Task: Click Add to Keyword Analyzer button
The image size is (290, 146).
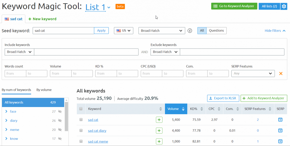Action: [264, 98]
